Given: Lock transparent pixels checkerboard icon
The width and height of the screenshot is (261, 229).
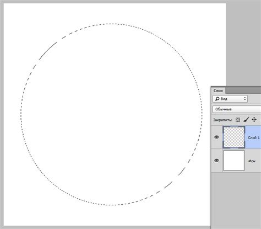Looking at the screenshot, I should pyautogui.click(x=238, y=120).
